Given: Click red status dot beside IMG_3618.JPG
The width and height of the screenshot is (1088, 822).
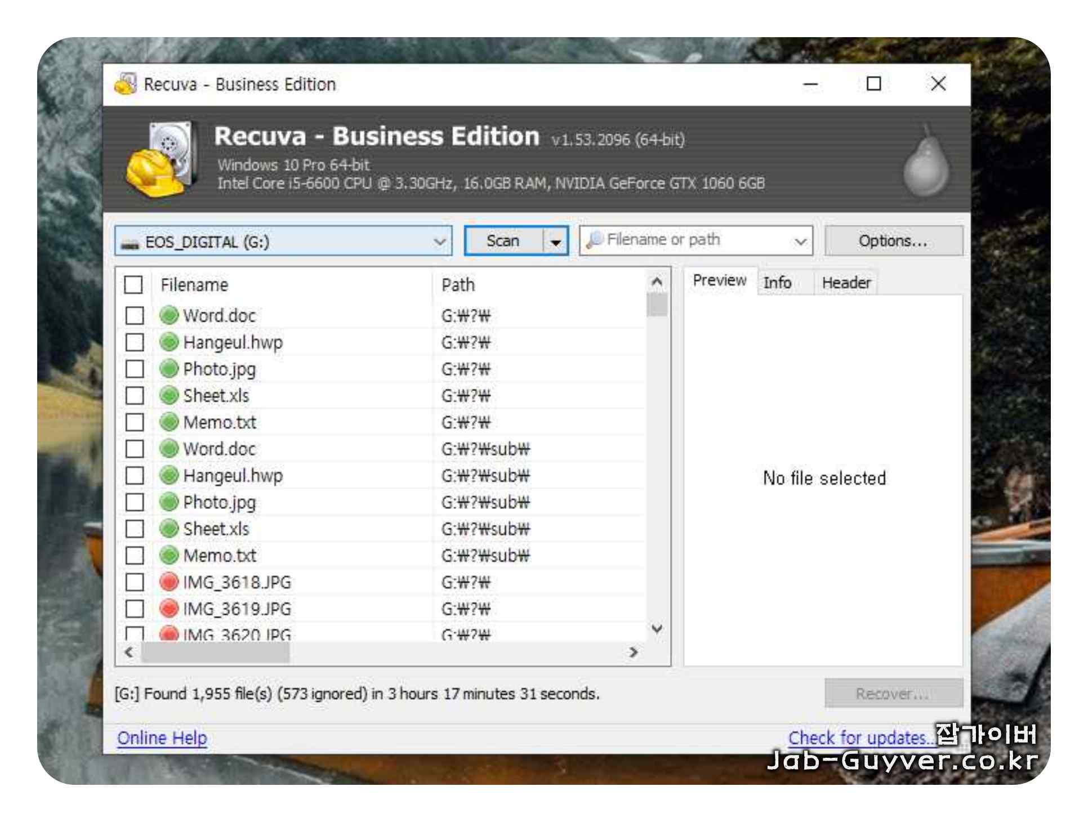Looking at the screenshot, I should click(169, 582).
